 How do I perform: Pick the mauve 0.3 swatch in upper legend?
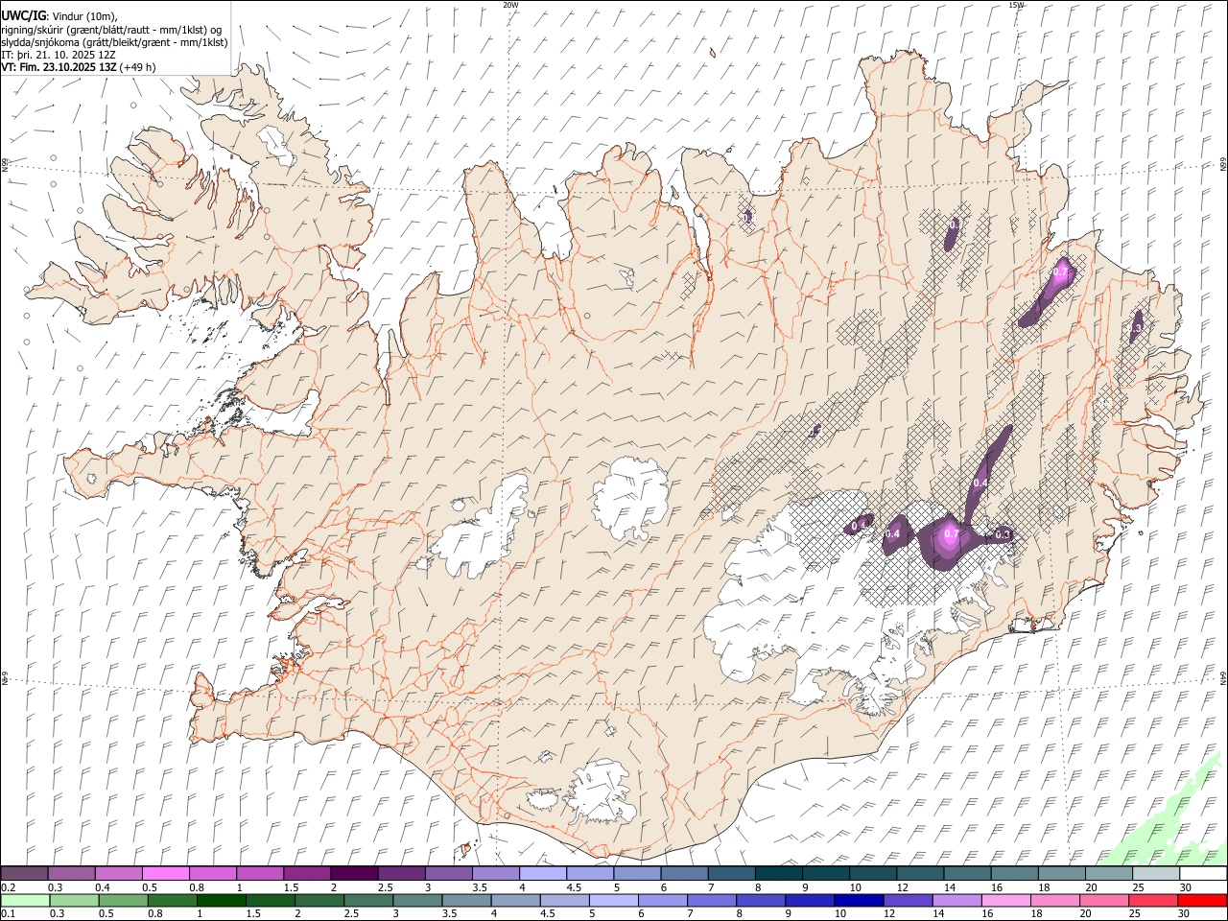click(x=71, y=874)
